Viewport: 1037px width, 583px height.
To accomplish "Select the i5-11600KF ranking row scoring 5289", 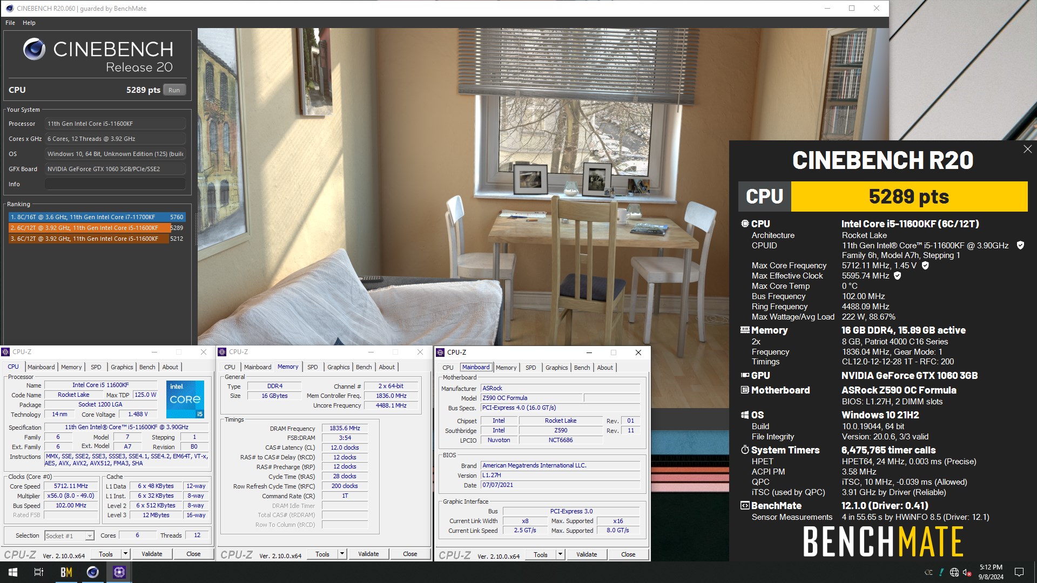I will tap(97, 228).
